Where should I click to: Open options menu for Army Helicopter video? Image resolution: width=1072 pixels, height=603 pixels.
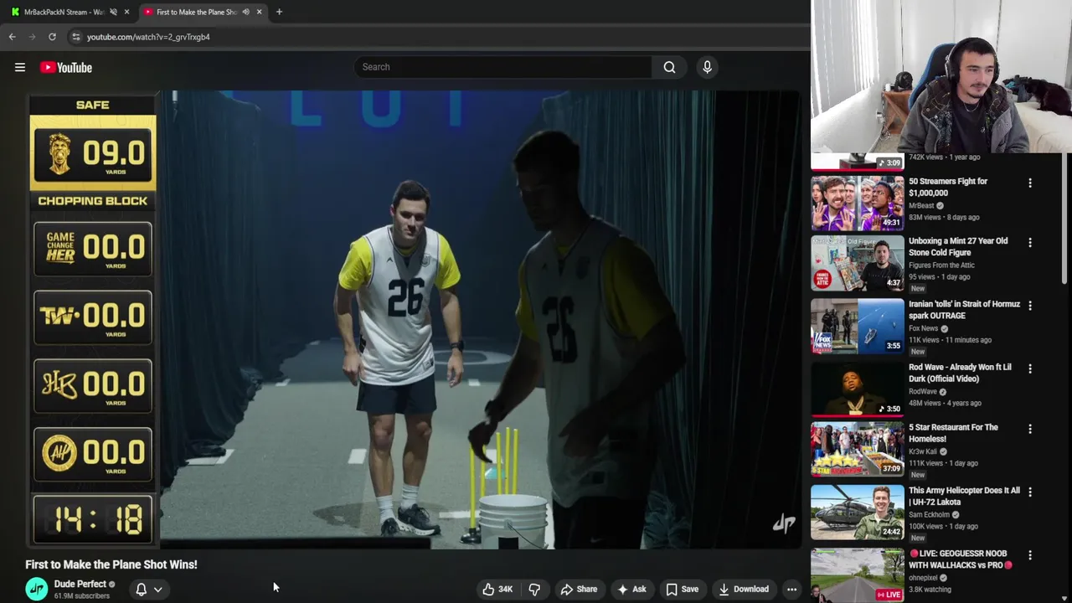point(1030,492)
